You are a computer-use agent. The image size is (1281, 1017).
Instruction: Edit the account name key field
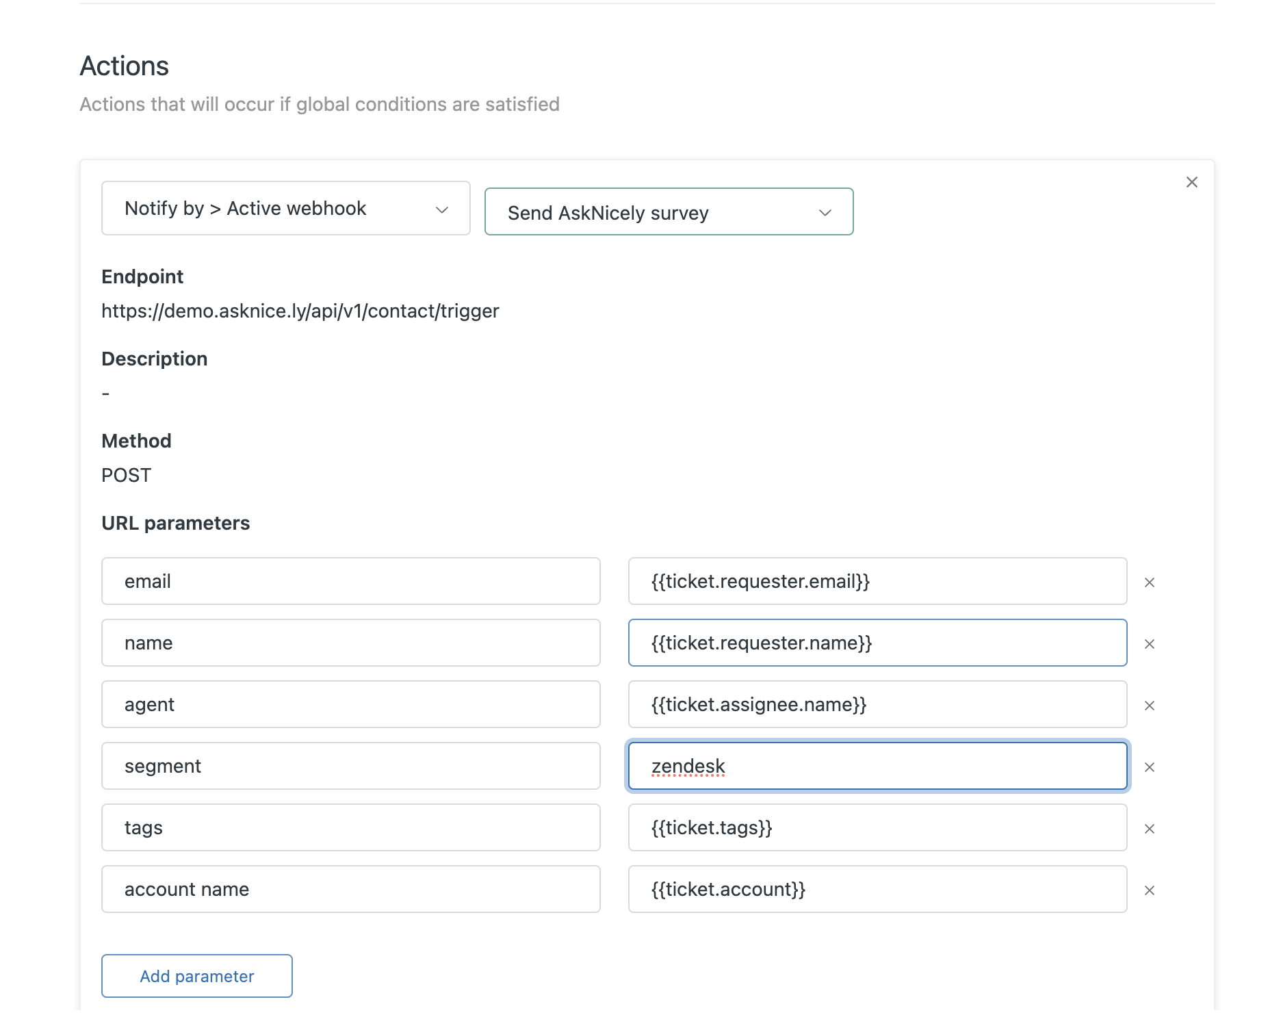351,889
